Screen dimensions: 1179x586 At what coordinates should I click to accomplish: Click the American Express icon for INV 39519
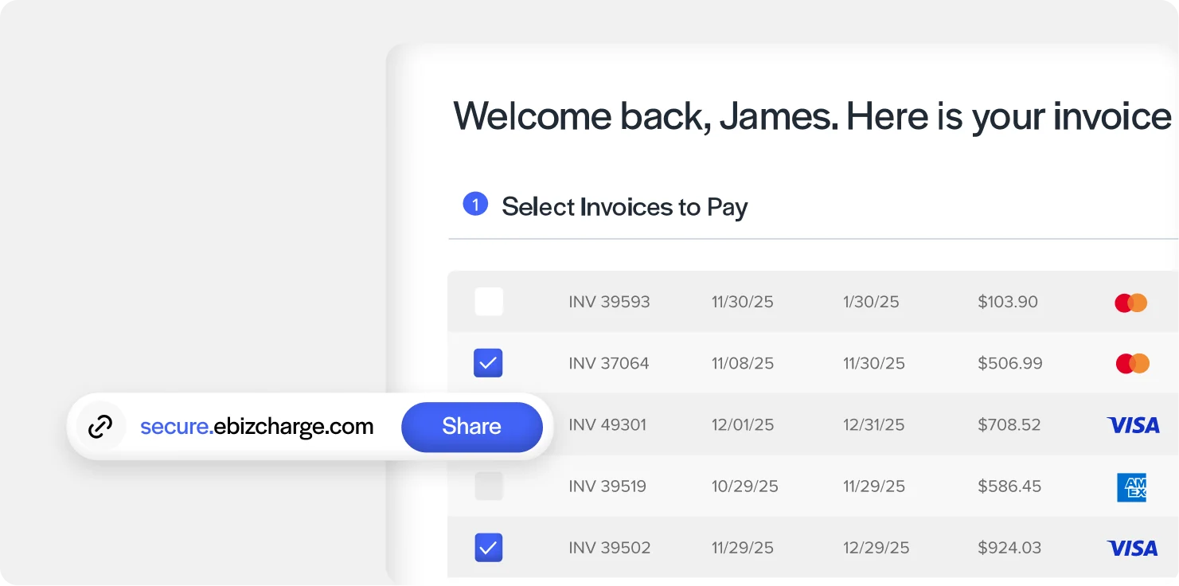point(1131,487)
